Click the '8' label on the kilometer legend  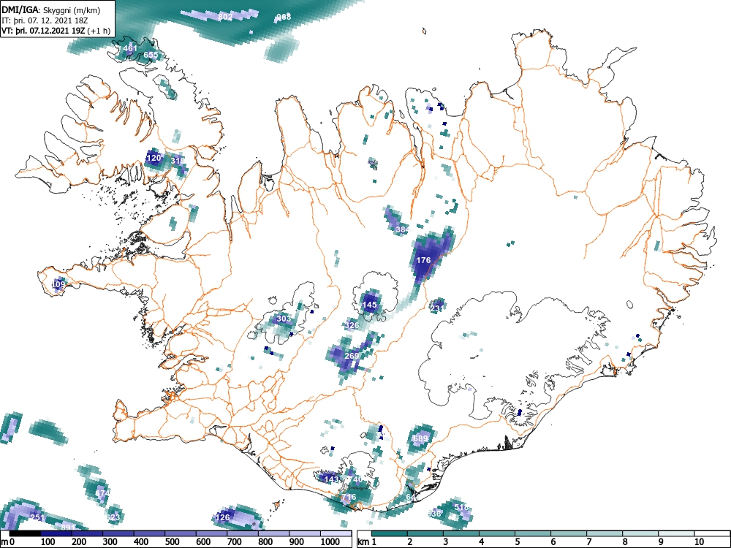pos(625,542)
